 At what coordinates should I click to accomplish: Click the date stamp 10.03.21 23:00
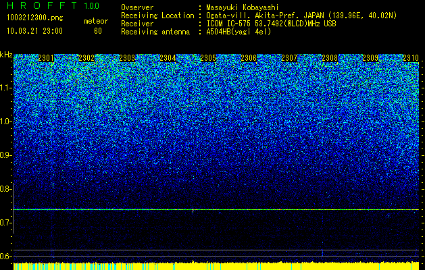point(34,31)
